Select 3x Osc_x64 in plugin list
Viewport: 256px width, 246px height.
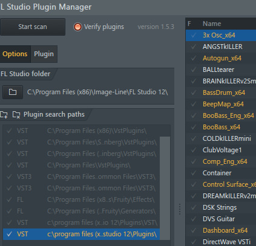(x=219, y=35)
